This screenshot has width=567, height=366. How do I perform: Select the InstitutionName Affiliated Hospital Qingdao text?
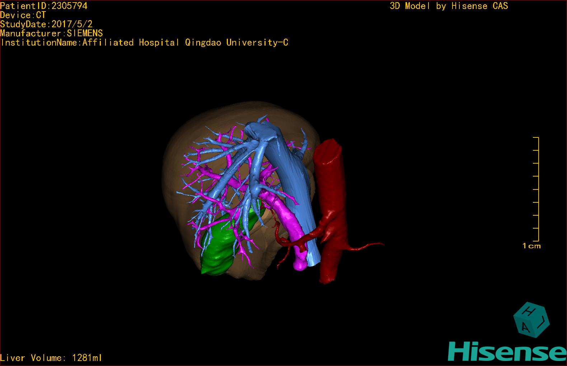(144, 43)
